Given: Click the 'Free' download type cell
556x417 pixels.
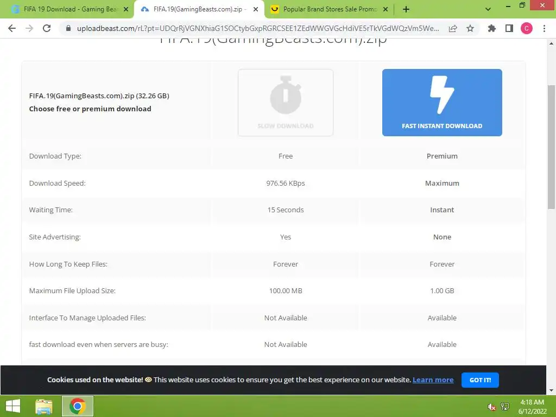Looking at the screenshot, I should pyautogui.click(x=286, y=156).
